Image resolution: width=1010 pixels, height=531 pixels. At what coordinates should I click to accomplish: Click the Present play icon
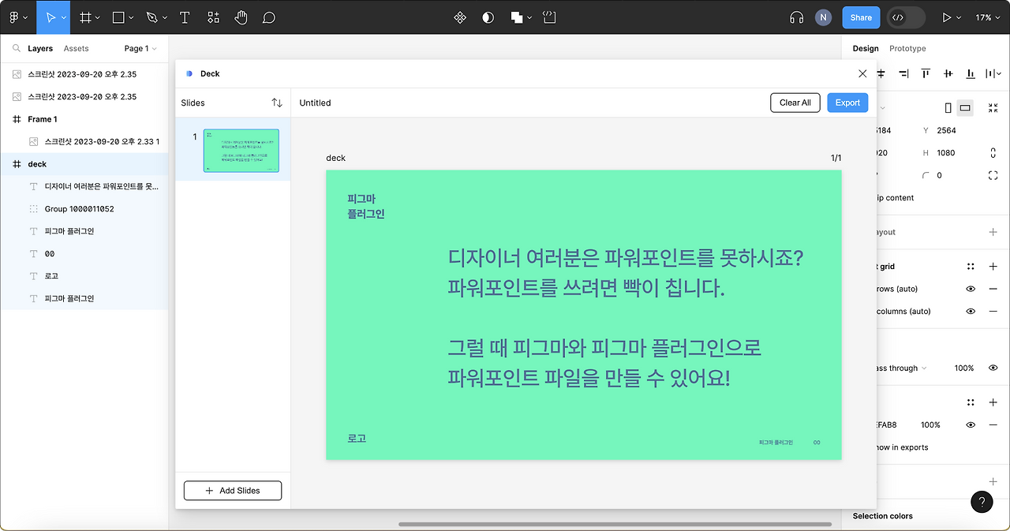947,17
